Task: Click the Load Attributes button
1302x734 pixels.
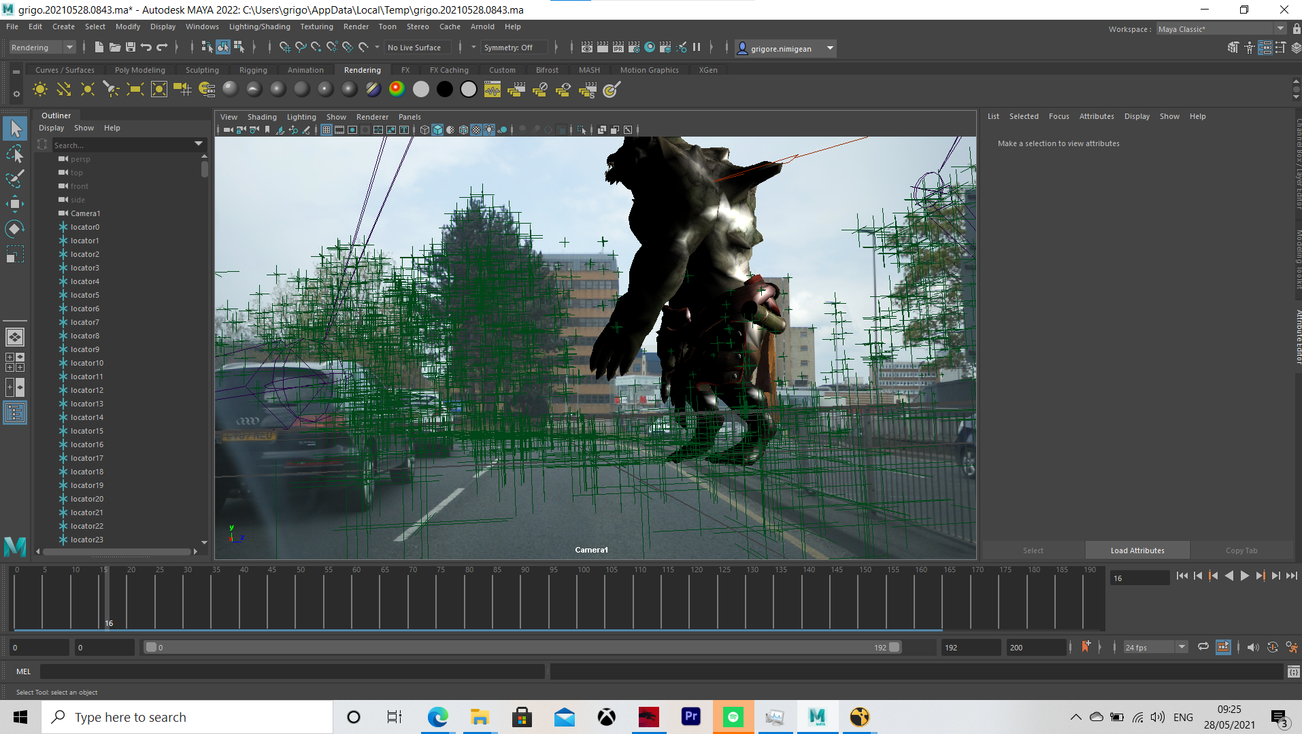Action: 1137,550
